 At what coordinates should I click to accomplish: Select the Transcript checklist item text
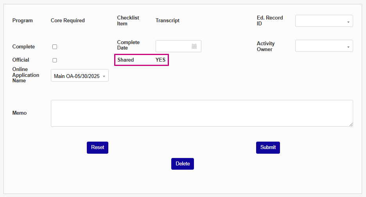click(x=167, y=21)
